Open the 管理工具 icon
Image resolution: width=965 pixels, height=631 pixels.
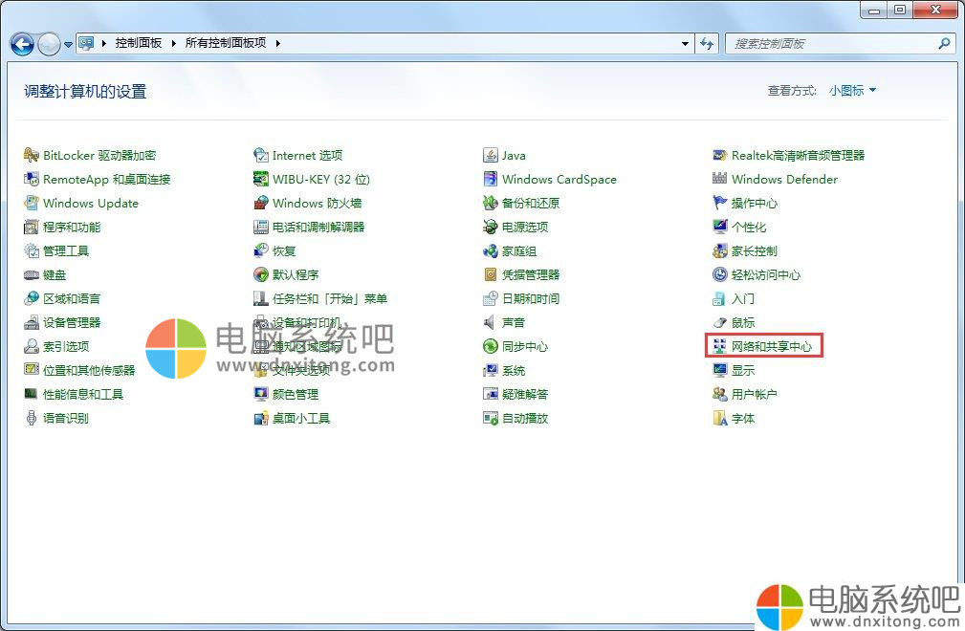pyautogui.click(x=32, y=250)
